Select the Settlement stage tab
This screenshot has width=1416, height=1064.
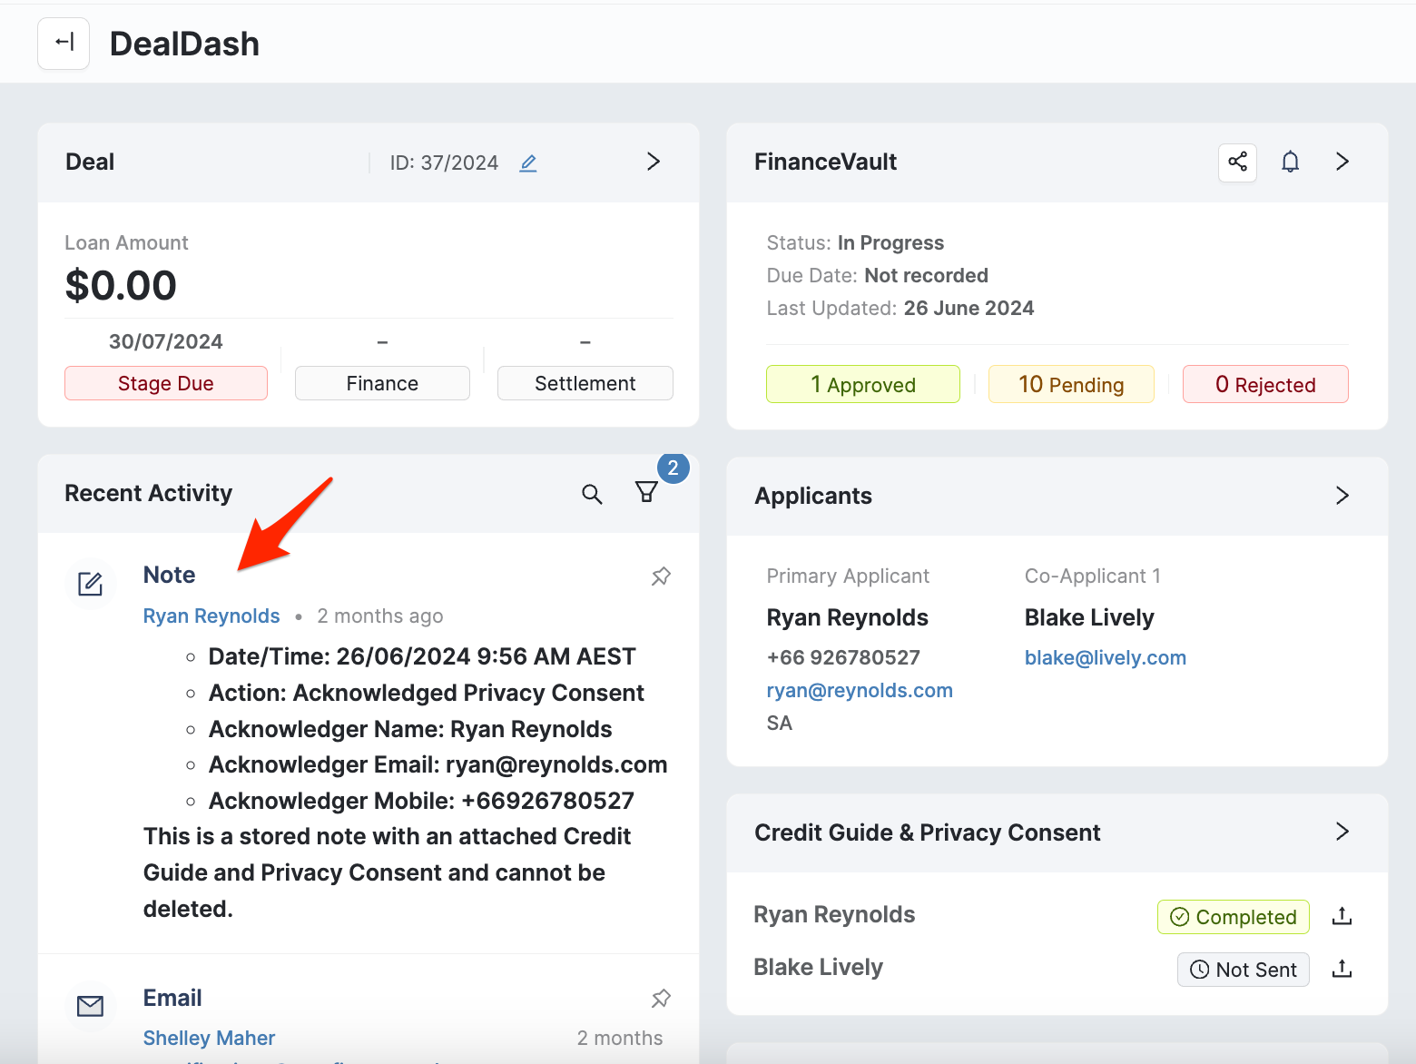click(x=585, y=383)
